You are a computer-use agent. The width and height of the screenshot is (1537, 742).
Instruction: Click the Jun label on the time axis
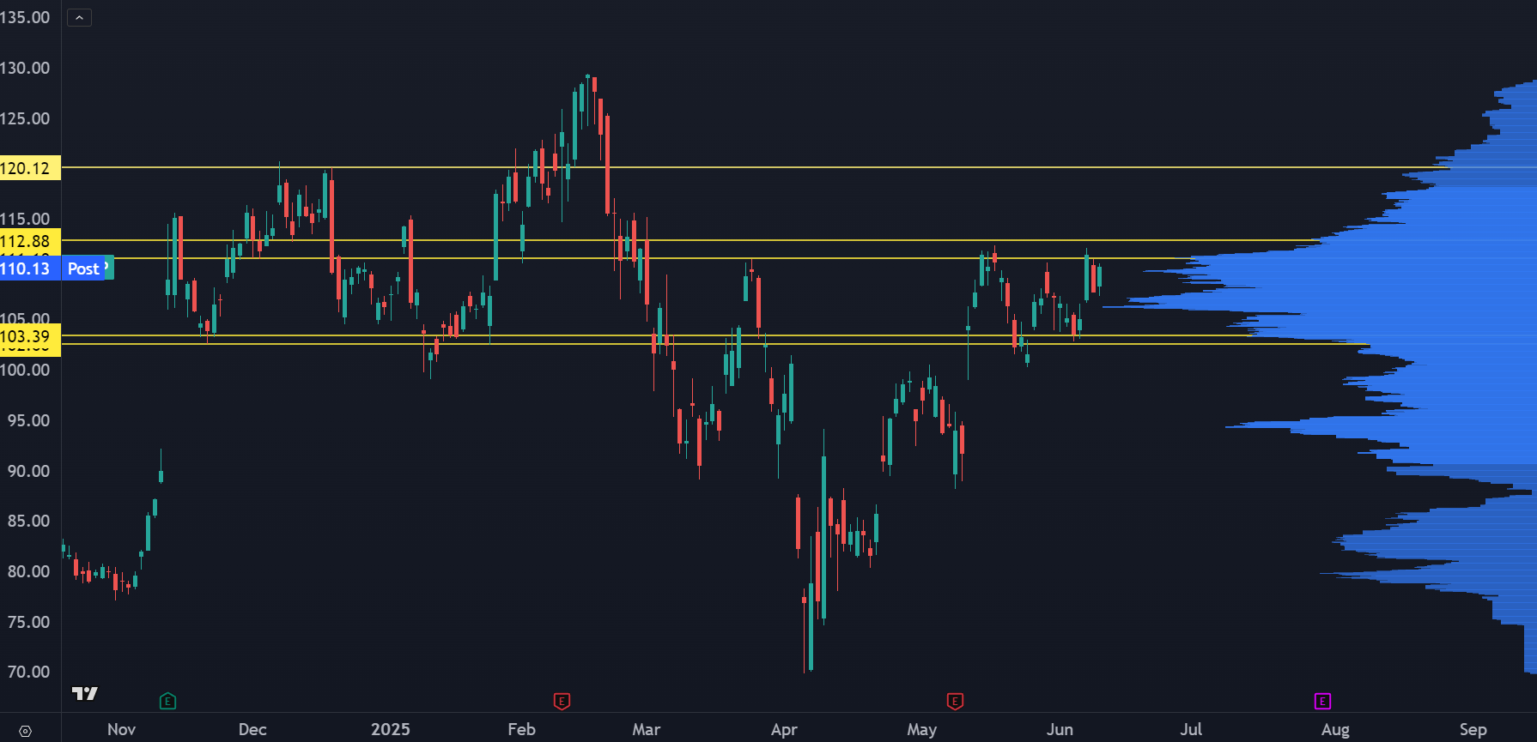1060,729
